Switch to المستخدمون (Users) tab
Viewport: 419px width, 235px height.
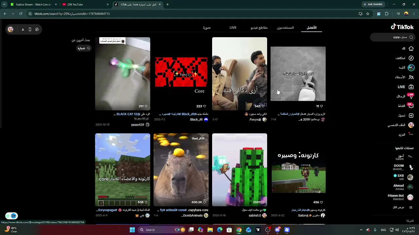[x=285, y=28]
